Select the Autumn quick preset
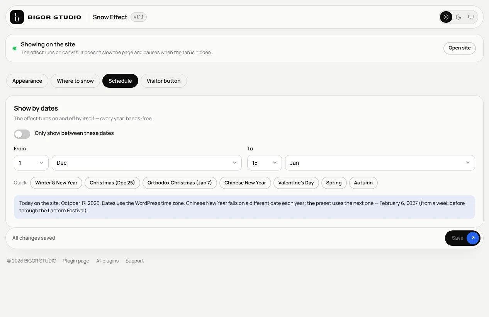The width and height of the screenshot is (489, 317). [363, 183]
